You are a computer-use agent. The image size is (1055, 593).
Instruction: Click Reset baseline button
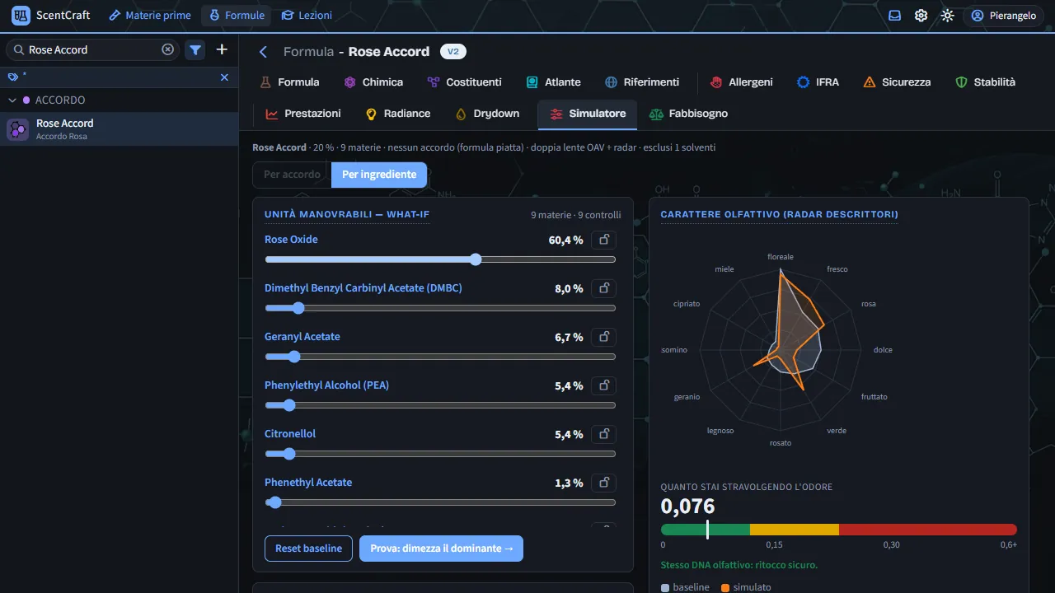click(x=308, y=549)
